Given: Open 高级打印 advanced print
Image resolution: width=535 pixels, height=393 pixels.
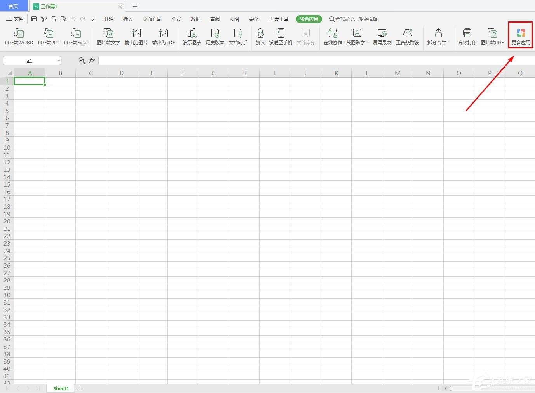Looking at the screenshot, I should (467, 37).
